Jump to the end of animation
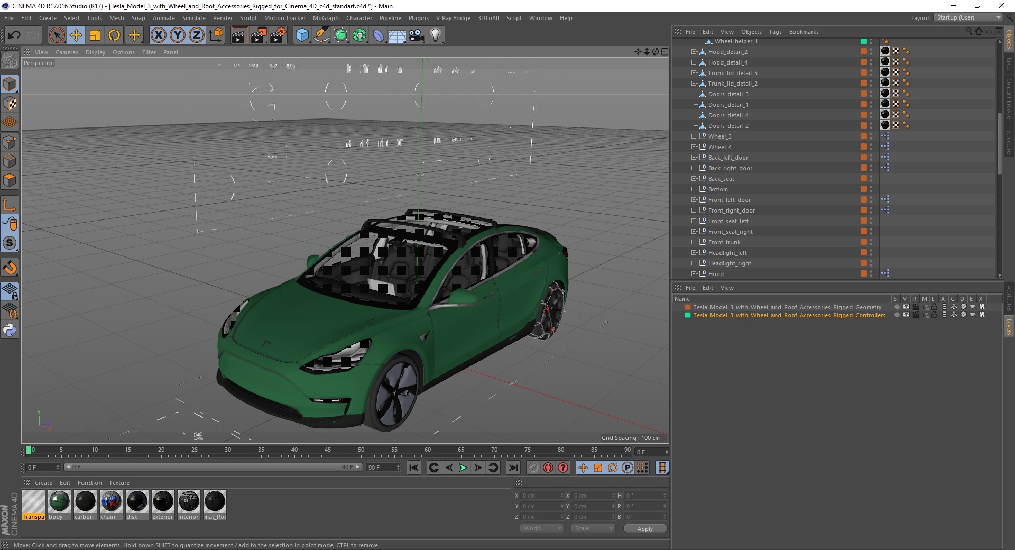The height and width of the screenshot is (550, 1015). click(x=513, y=467)
